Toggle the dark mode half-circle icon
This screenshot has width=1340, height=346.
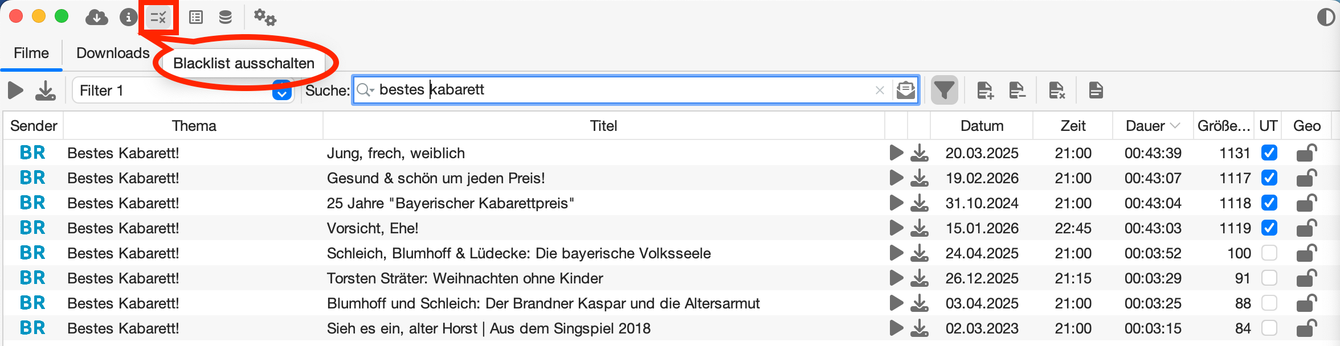(1326, 18)
